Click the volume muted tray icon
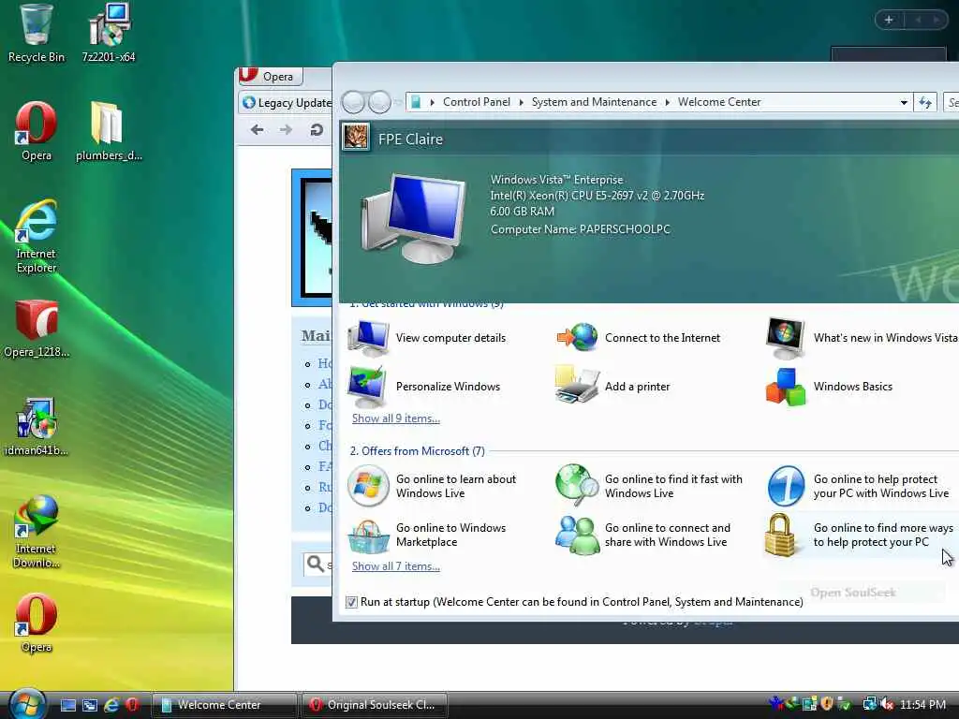The height and width of the screenshot is (719, 959). click(x=887, y=704)
